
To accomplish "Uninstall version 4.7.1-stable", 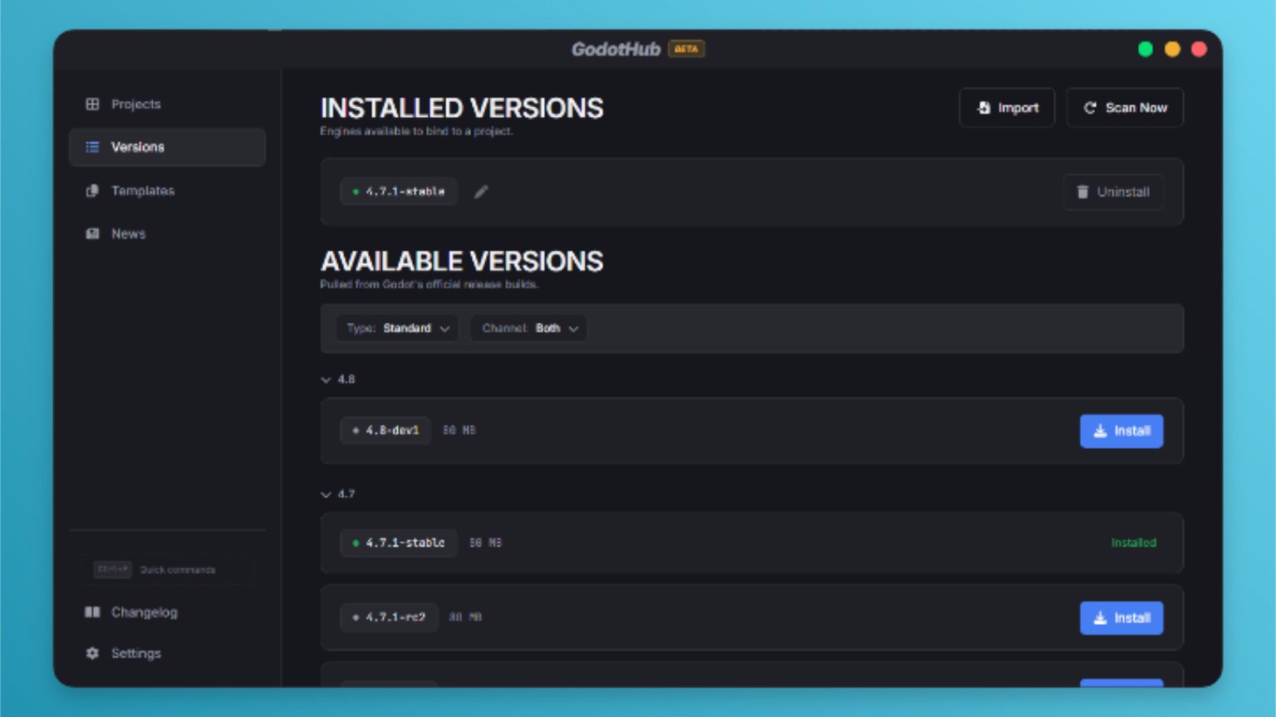I will coord(1113,192).
